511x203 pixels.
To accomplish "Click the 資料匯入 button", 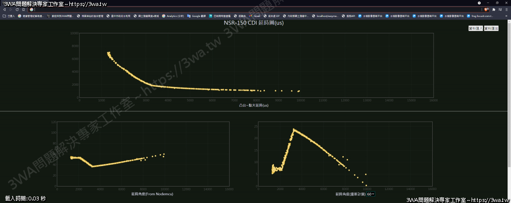I will [x=476, y=28].
